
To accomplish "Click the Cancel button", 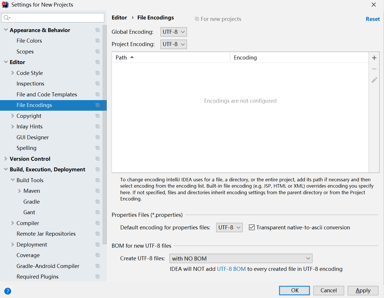I will pos(329,291).
